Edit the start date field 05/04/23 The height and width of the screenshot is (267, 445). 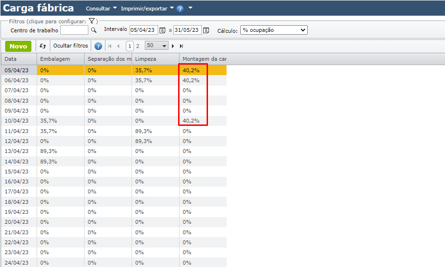(x=143, y=30)
